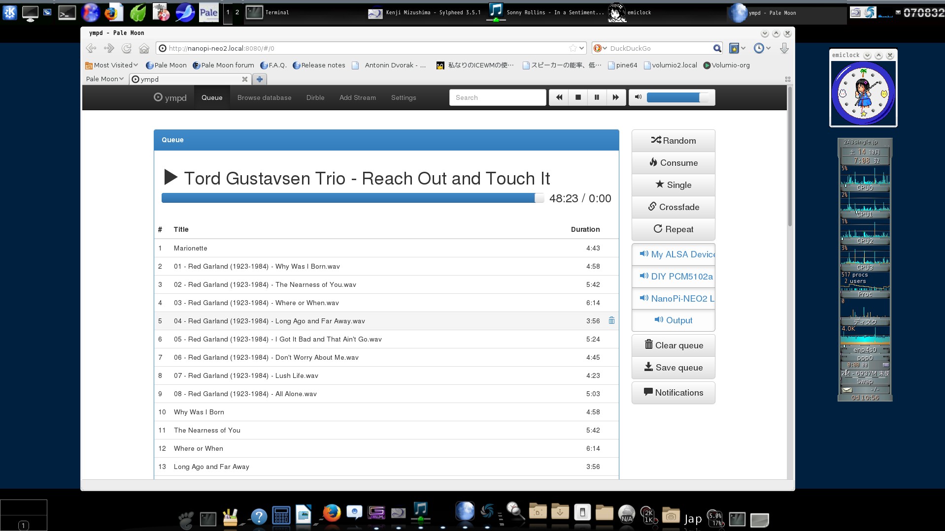Open Settings in the ympd menu
The image size is (945, 531).
point(403,97)
